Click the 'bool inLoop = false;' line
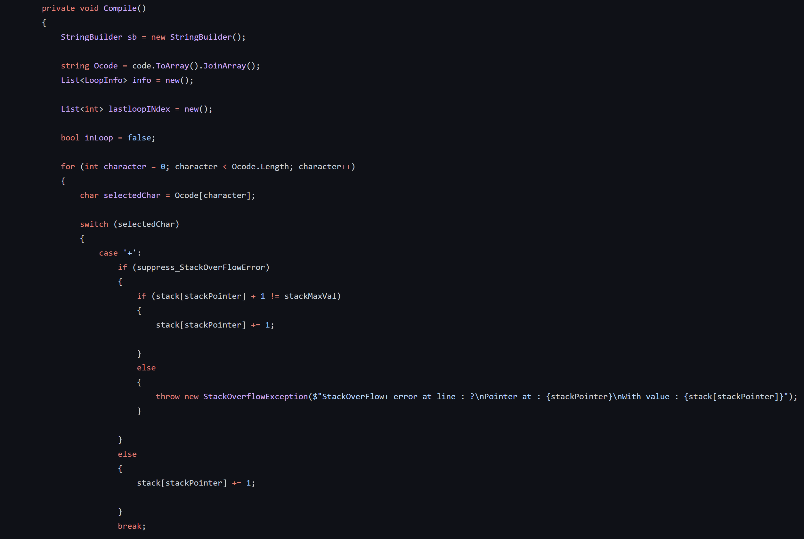This screenshot has height=539, width=804. (108, 138)
